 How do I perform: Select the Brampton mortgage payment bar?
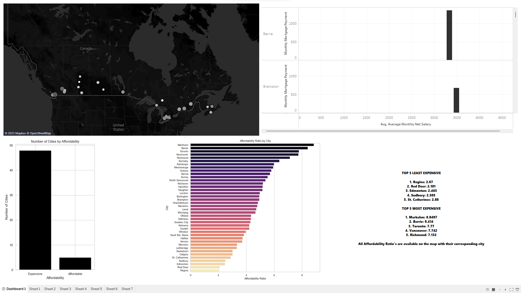tap(456, 100)
